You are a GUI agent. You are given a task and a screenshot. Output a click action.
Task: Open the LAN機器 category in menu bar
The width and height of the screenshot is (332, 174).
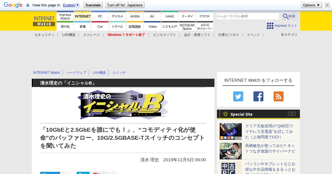point(69,35)
